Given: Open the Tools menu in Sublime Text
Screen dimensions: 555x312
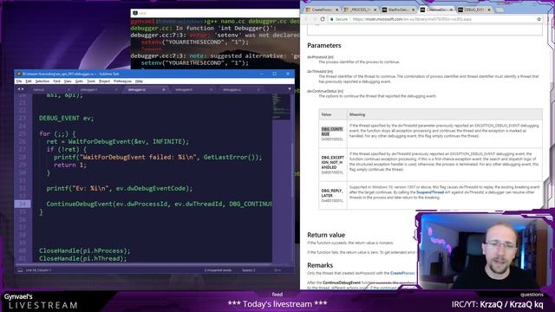Looking at the screenshot, I should click(x=91, y=81).
